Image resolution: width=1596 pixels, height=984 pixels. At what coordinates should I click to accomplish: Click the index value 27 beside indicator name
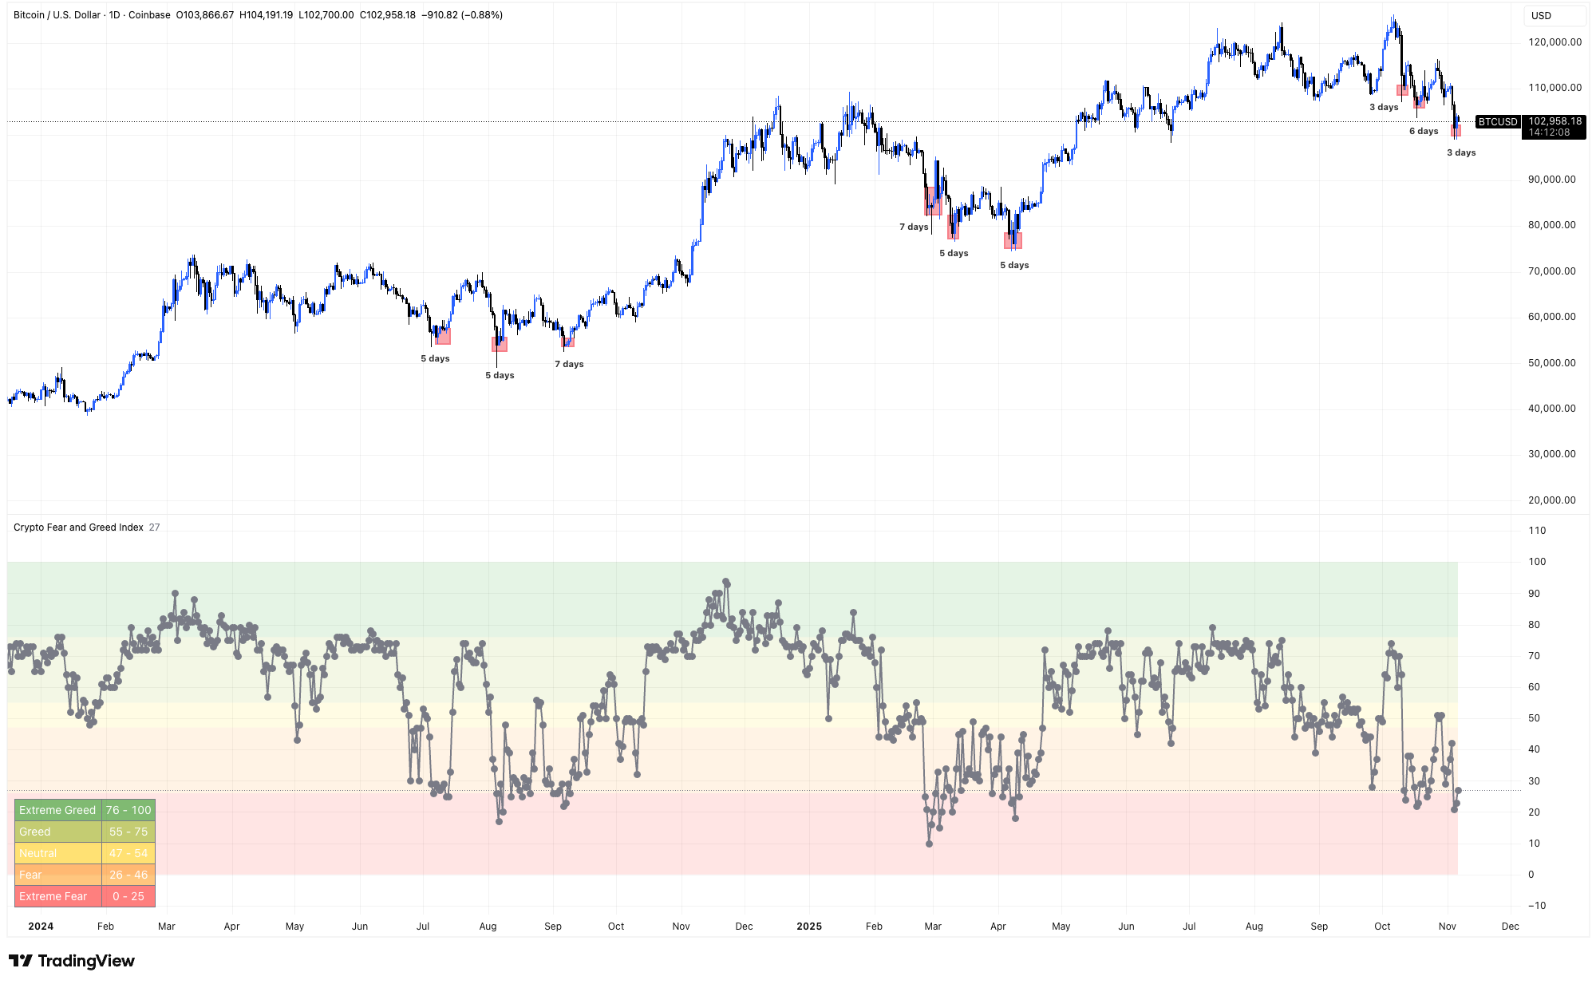pyautogui.click(x=154, y=528)
